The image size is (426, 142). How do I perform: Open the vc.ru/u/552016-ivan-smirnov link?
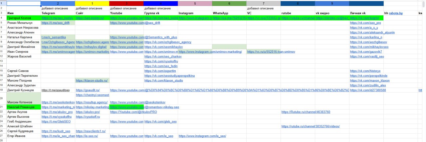271,52
